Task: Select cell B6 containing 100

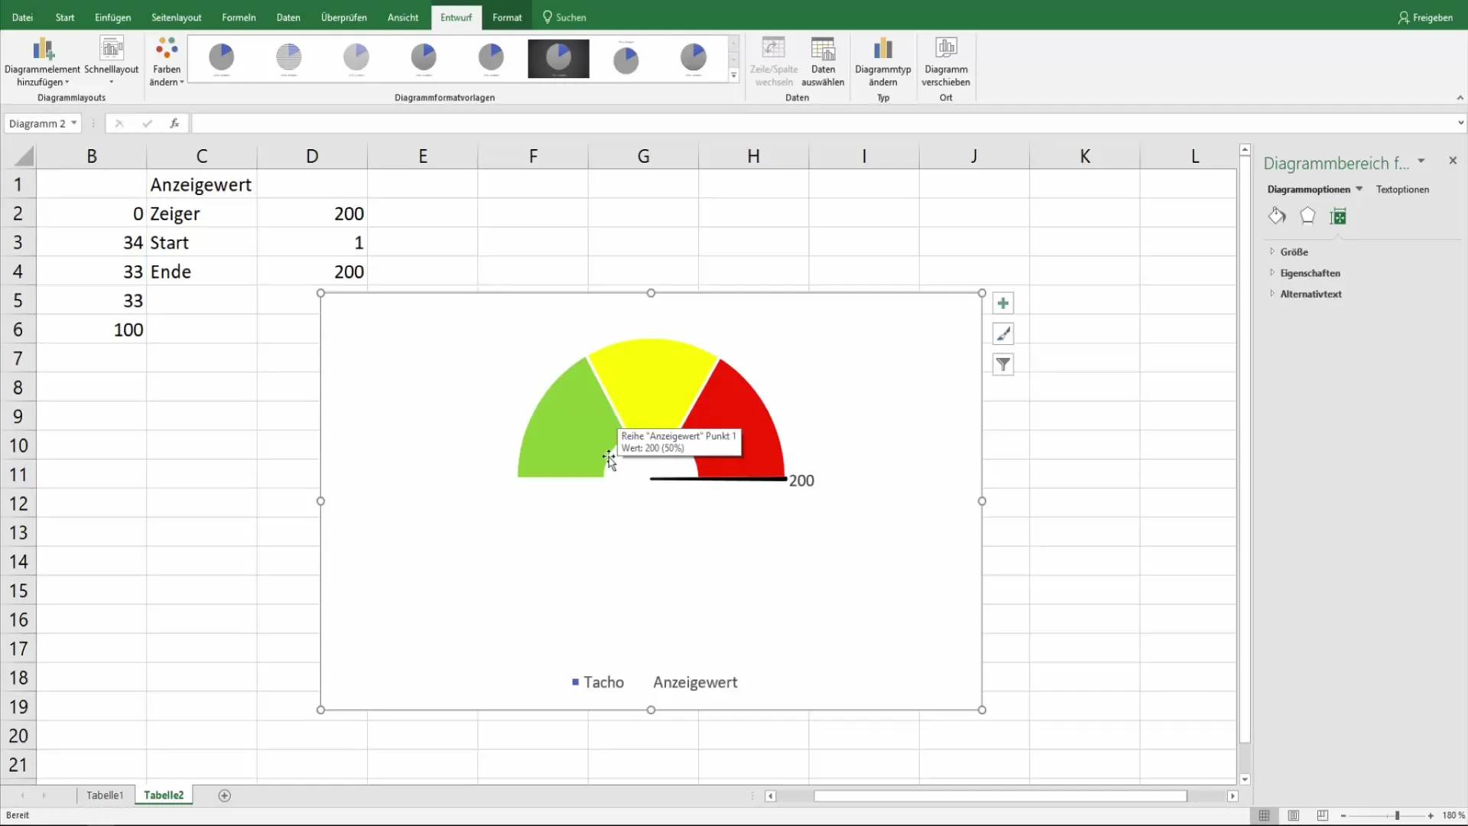Action: click(92, 330)
